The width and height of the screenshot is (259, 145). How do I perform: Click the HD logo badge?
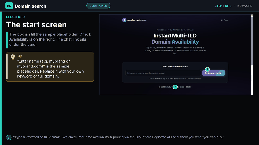pos(9,6)
